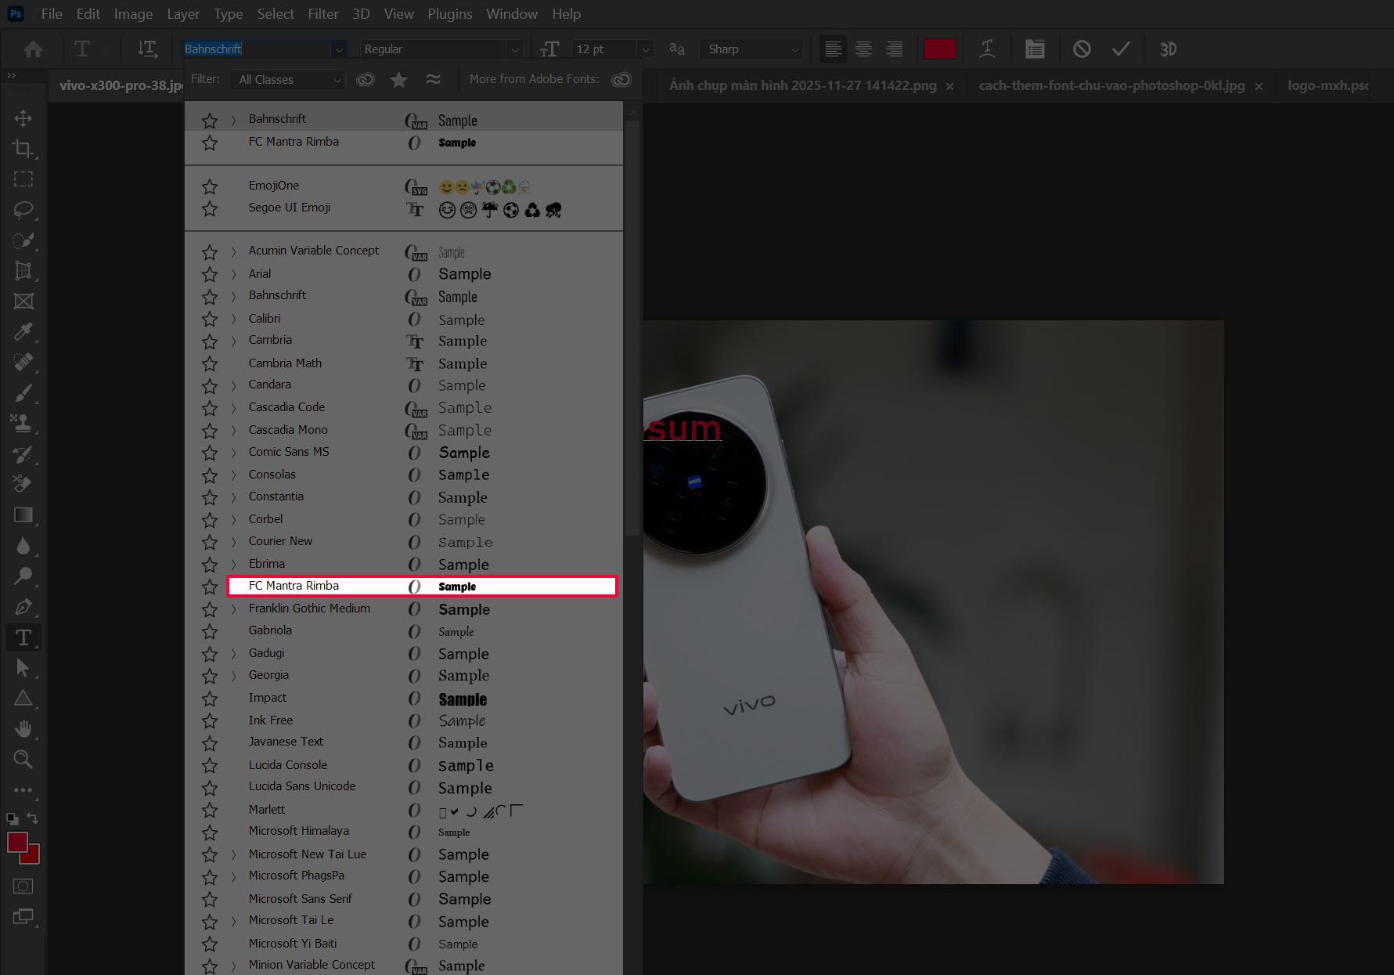Screen dimensions: 1394x975
Task: Cancel the current text edit
Action: pos(1082,49)
